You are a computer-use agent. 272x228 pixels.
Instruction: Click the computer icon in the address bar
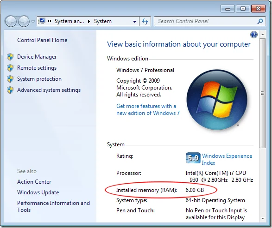coord(41,21)
